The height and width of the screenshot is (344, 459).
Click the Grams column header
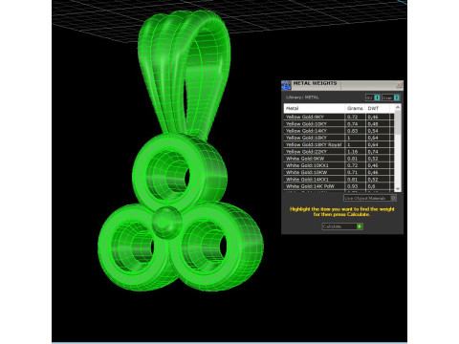pos(355,108)
